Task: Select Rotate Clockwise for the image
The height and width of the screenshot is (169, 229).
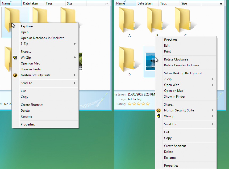Action: [176, 59]
